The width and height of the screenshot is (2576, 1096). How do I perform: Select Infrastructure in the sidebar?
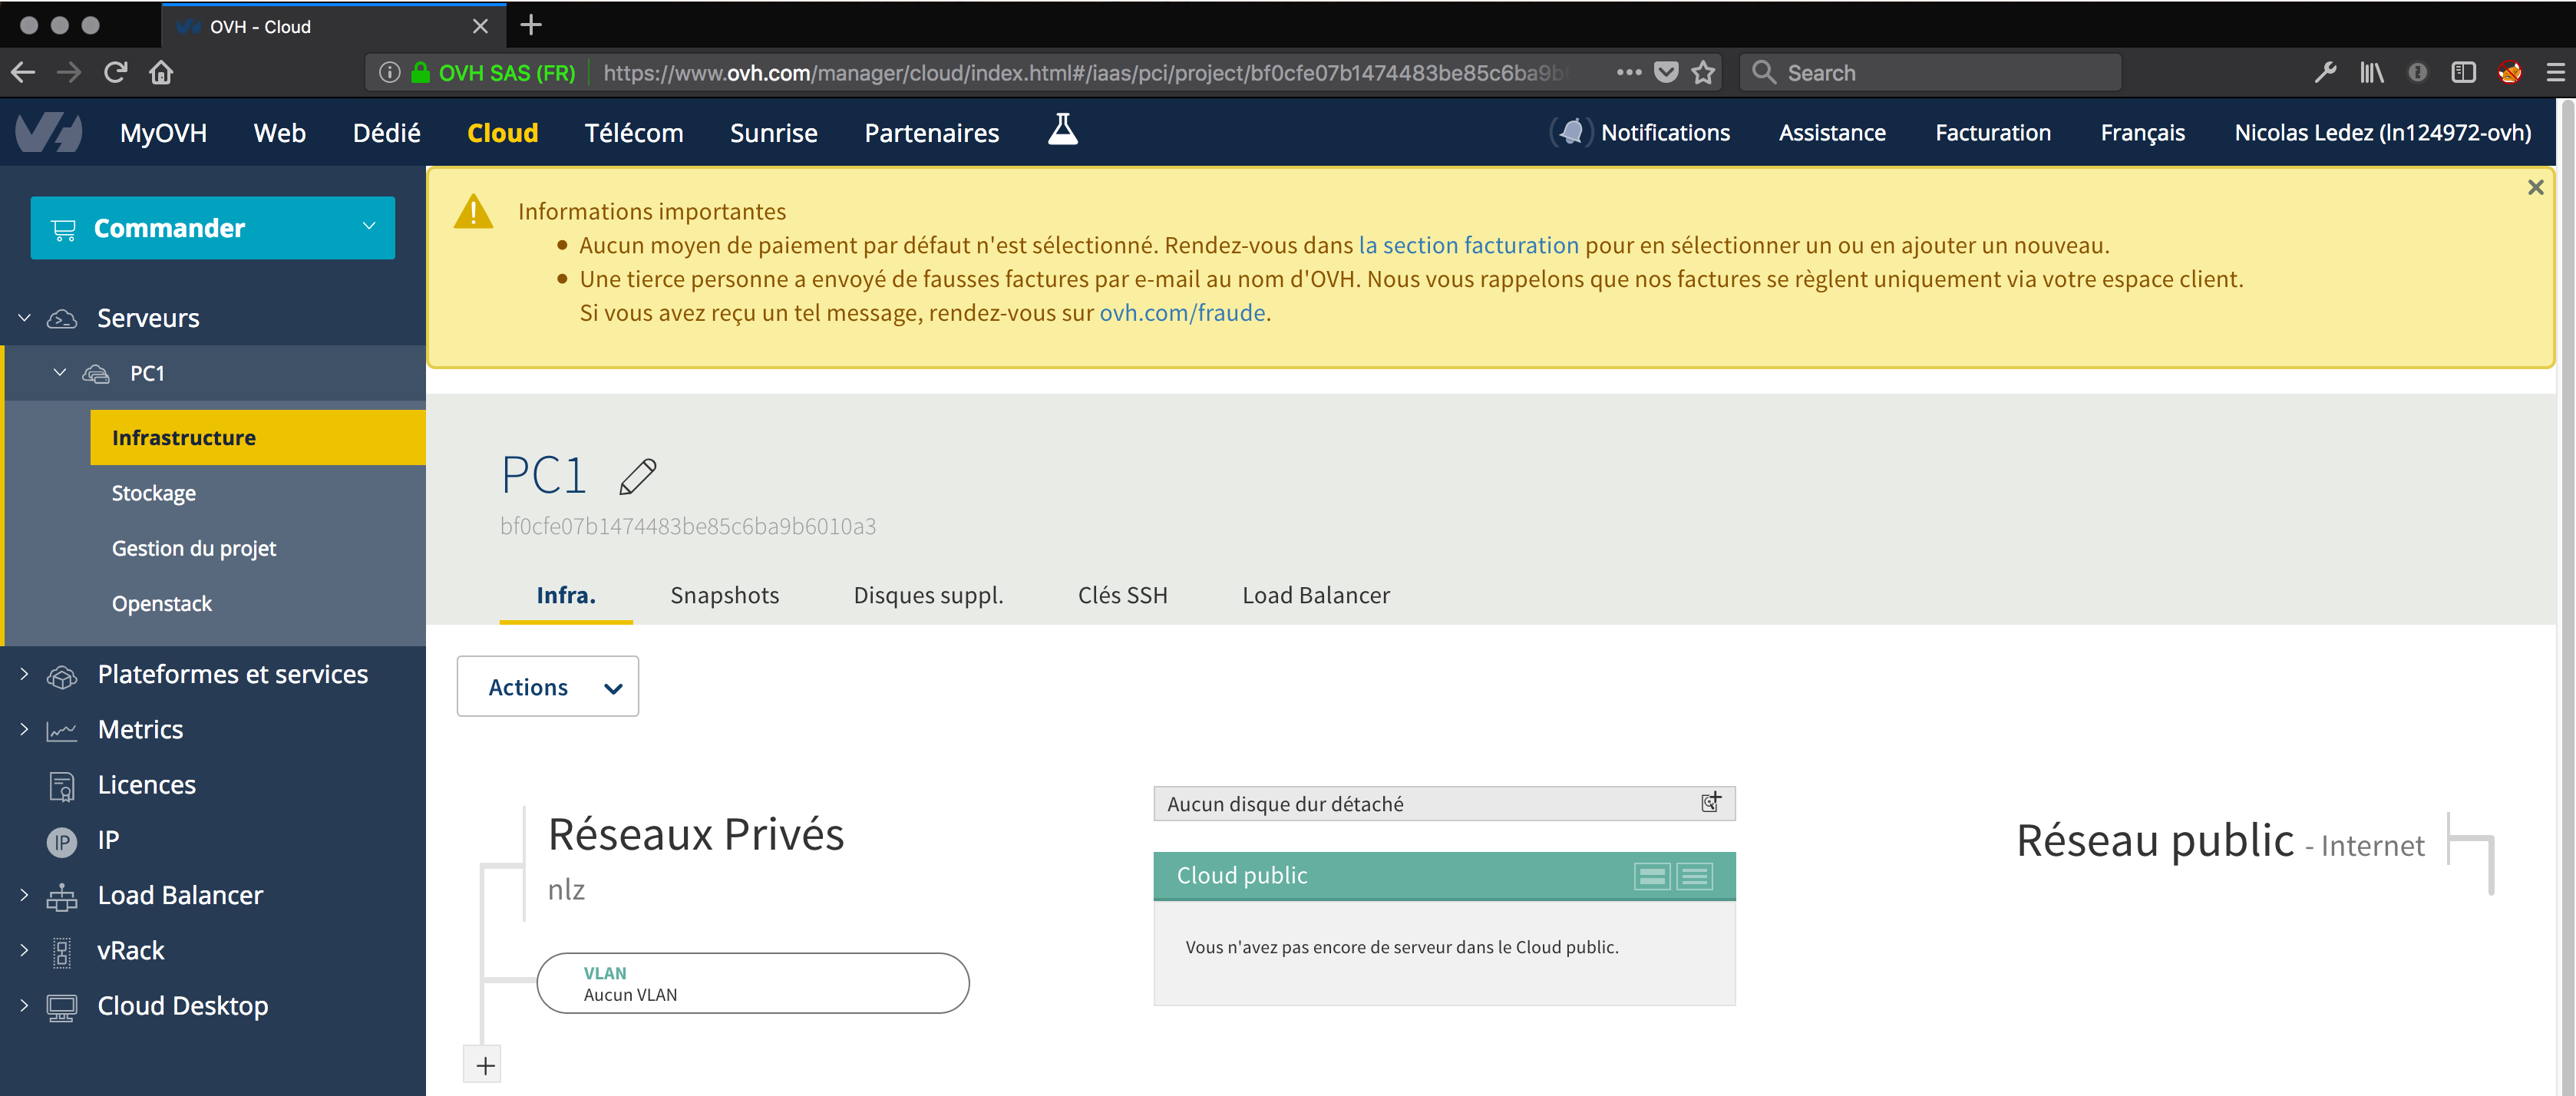pos(258,437)
